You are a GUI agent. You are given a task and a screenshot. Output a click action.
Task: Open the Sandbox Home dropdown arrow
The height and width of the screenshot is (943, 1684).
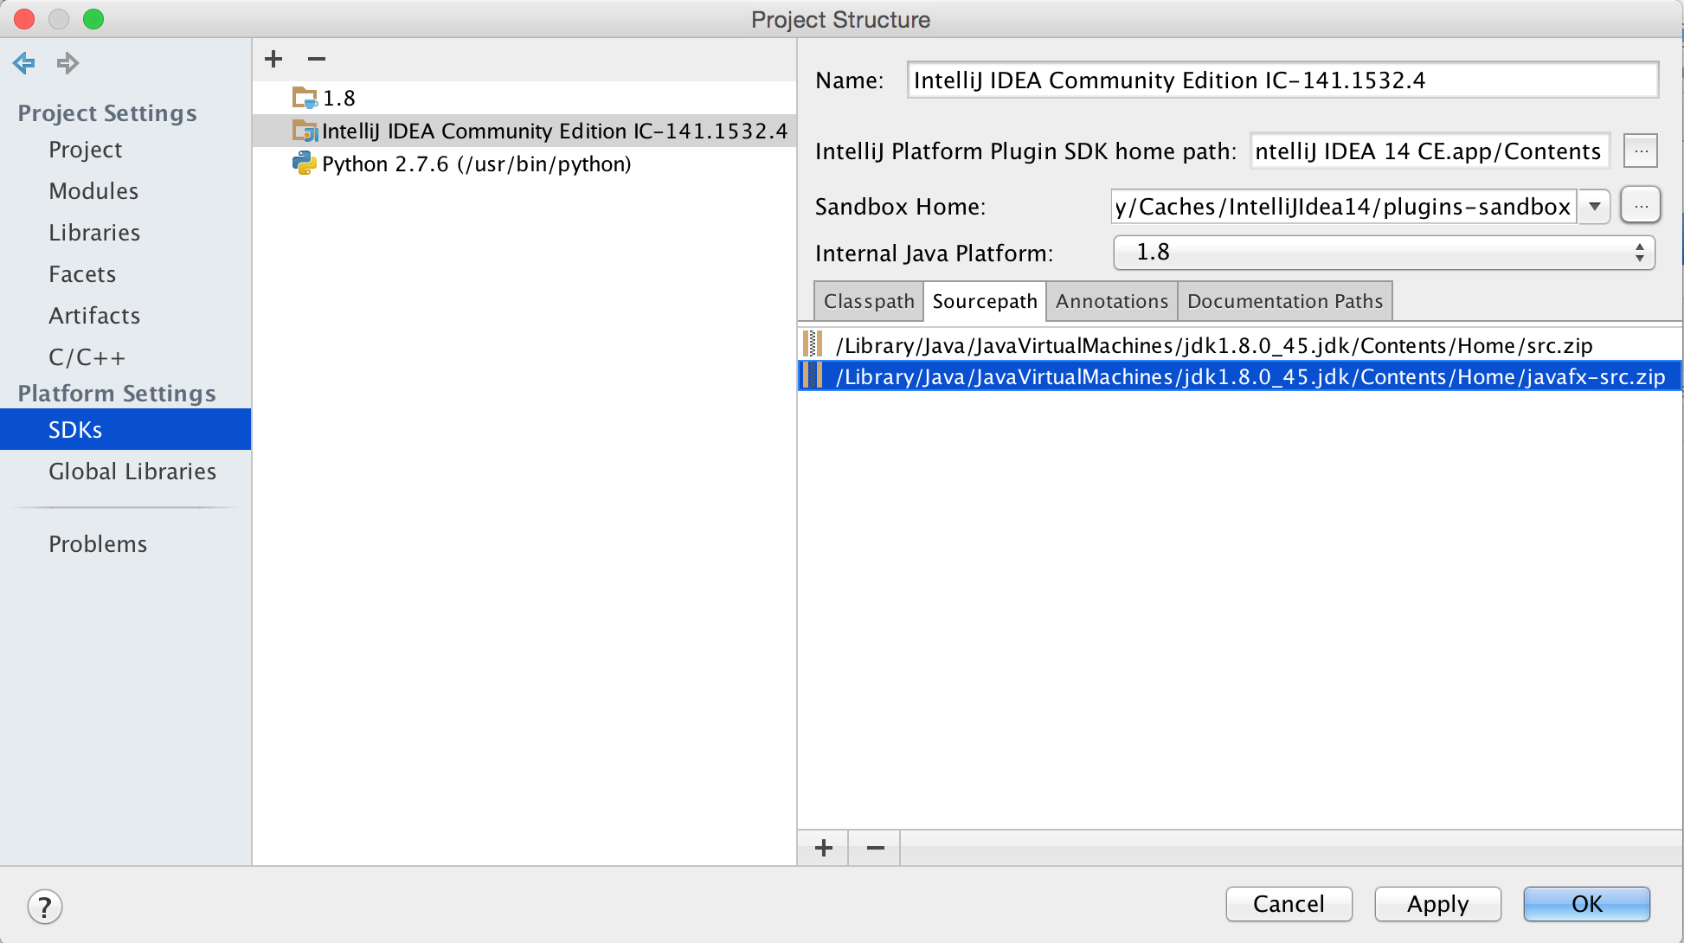1593,206
